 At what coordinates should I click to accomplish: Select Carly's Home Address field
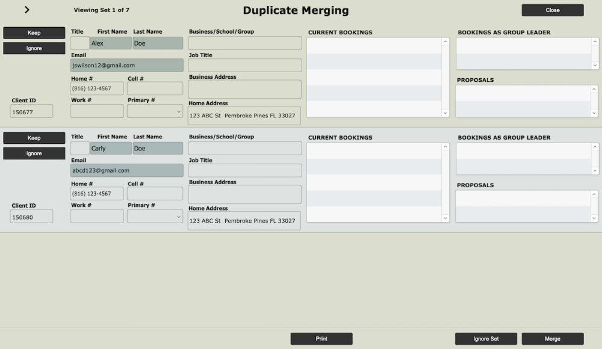[244, 221]
